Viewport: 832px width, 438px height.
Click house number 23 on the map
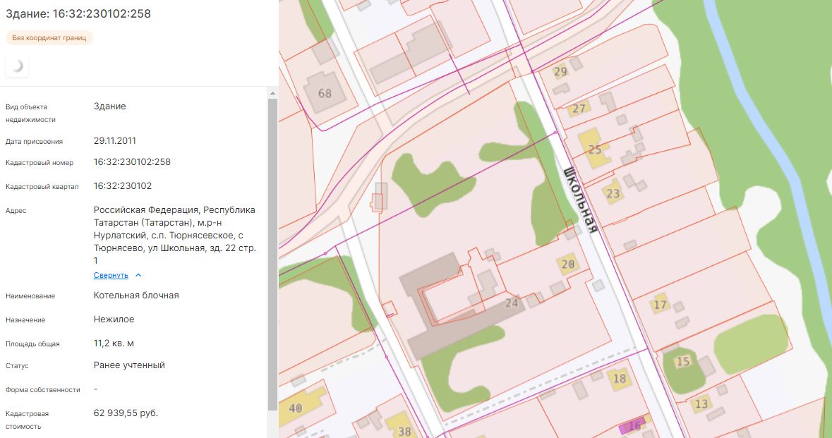[x=613, y=193]
